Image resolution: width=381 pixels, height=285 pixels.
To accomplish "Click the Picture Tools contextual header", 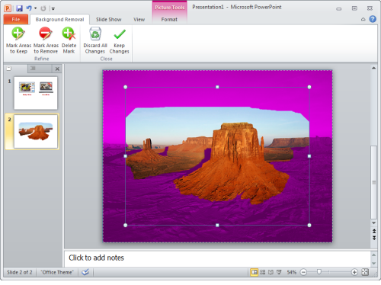I will (170, 8).
